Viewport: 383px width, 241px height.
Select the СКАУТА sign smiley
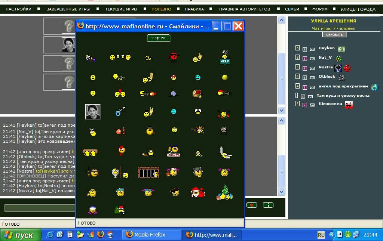click(x=174, y=151)
